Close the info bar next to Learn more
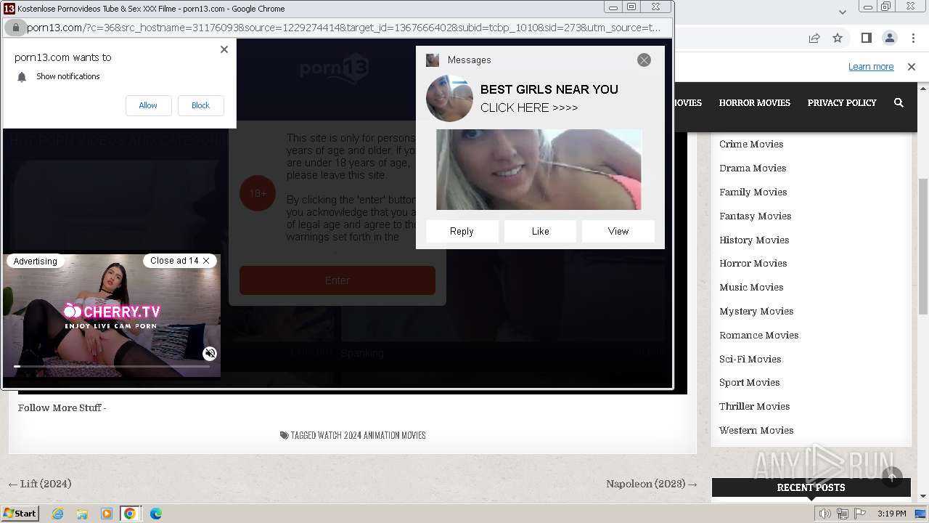Viewport: 929px width, 523px height. (x=912, y=67)
